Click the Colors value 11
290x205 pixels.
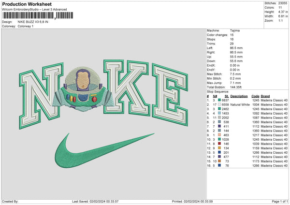pyautogui.click(x=280, y=8)
